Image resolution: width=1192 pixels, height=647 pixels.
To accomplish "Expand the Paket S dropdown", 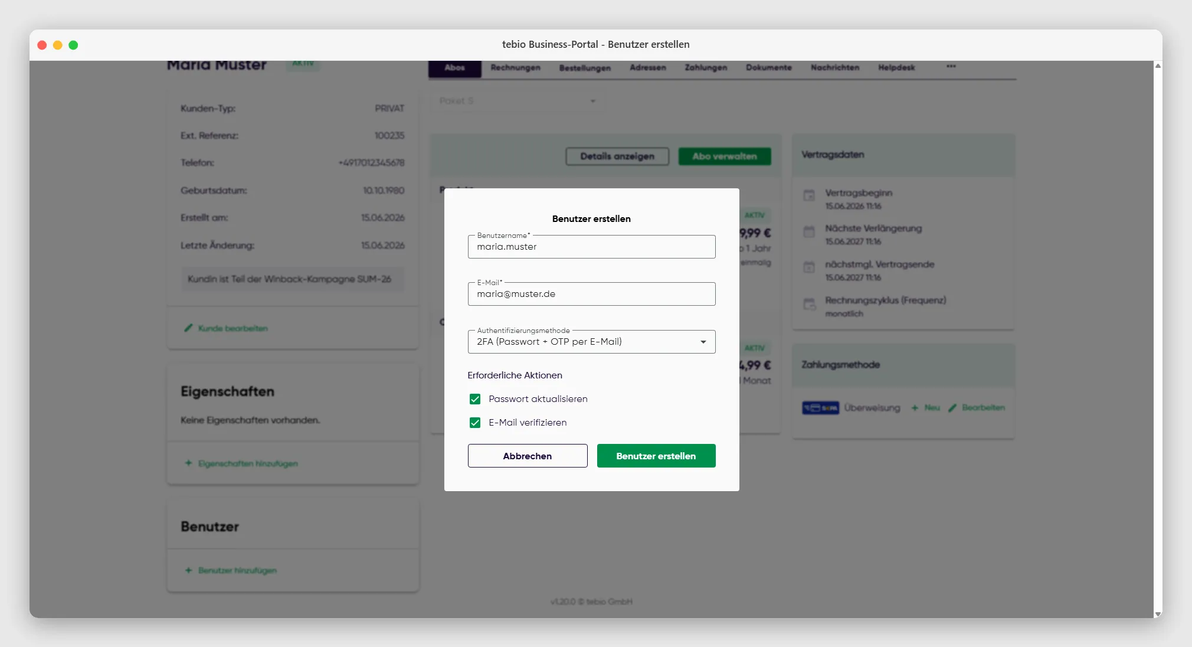I will tap(518, 101).
